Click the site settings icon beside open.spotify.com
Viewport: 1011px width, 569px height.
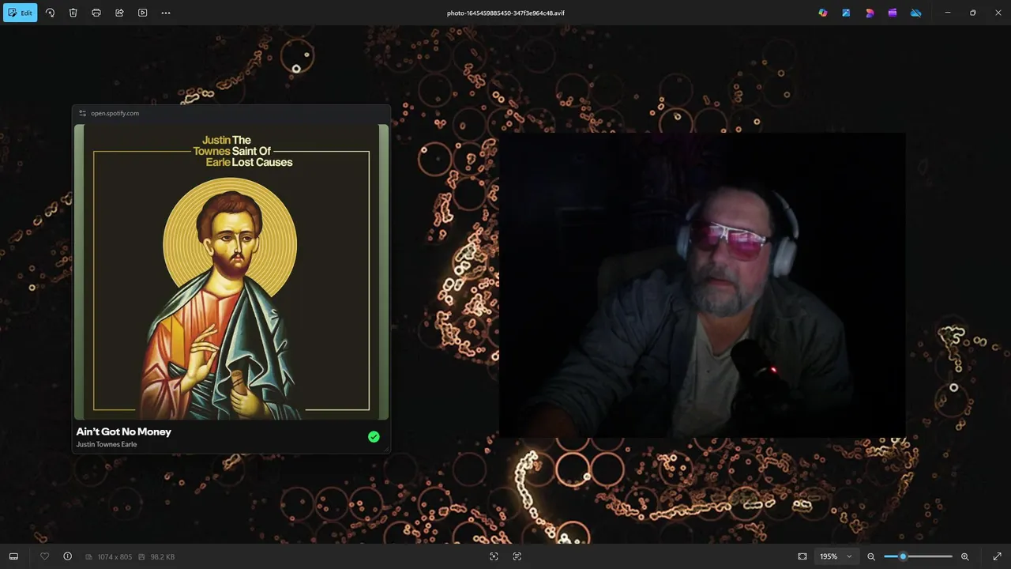tap(82, 113)
